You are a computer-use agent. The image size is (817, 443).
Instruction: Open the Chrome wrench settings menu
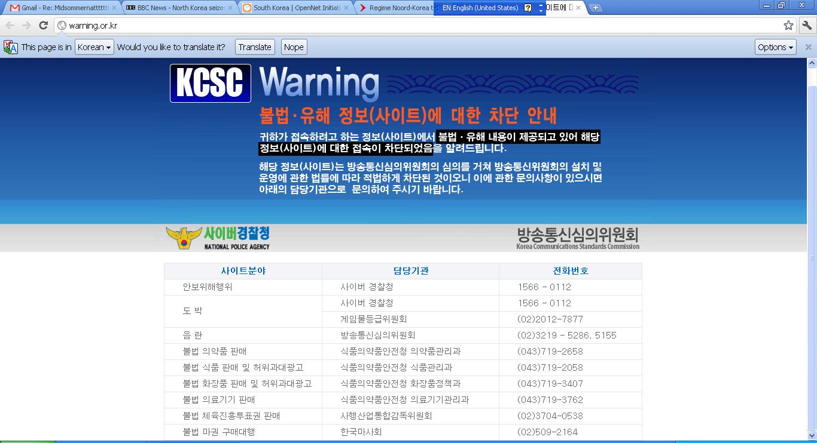(x=807, y=25)
